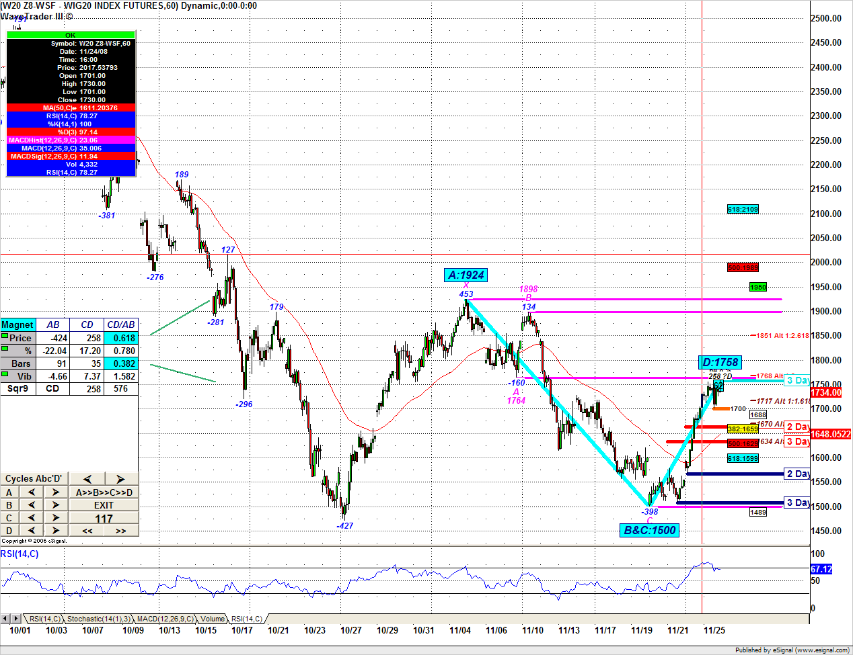Viewport: 853px width, 655px height.
Task: Click the green 1950 level label
Action: (758, 287)
